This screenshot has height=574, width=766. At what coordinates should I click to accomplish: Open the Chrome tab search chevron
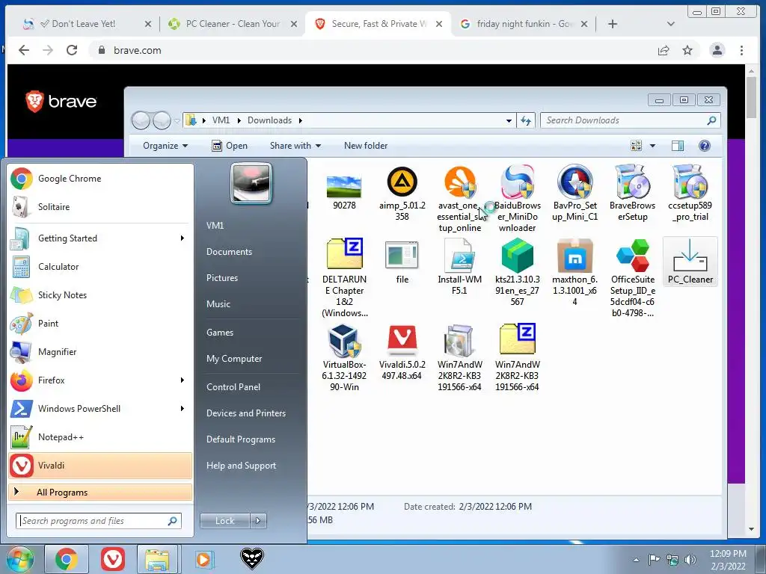click(x=671, y=24)
